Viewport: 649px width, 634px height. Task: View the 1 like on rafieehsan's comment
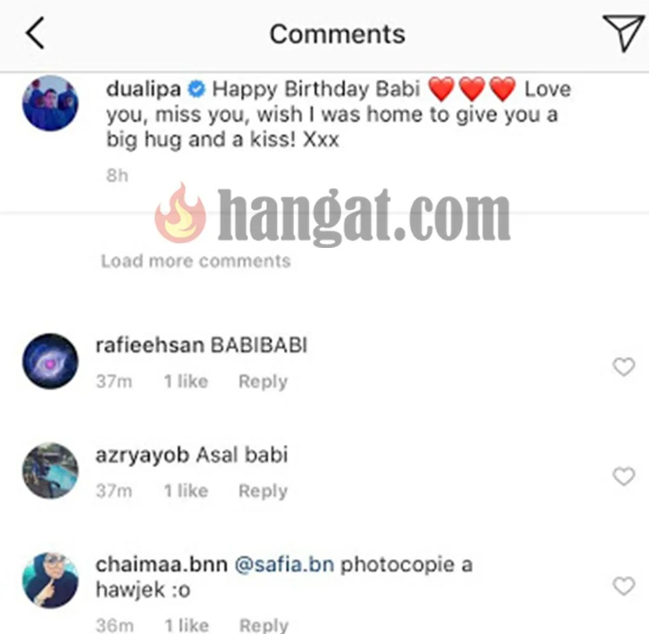pyautogui.click(x=186, y=382)
